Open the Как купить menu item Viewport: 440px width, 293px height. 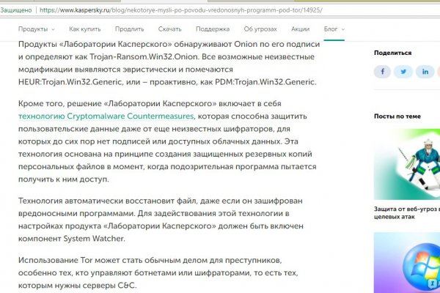pos(85,29)
